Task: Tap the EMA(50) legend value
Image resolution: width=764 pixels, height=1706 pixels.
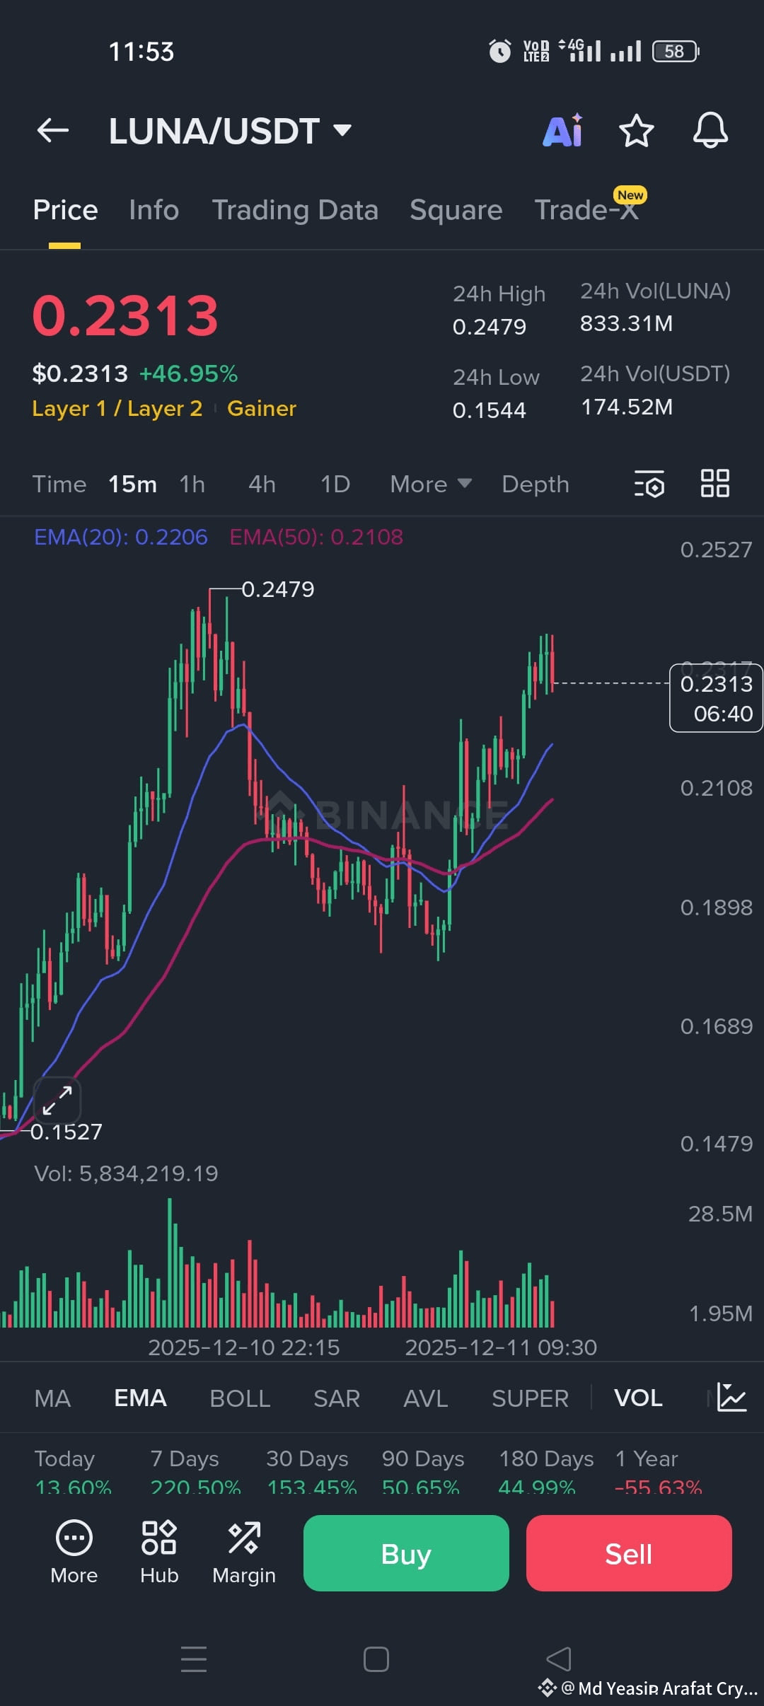Action: (x=316, y=537)
